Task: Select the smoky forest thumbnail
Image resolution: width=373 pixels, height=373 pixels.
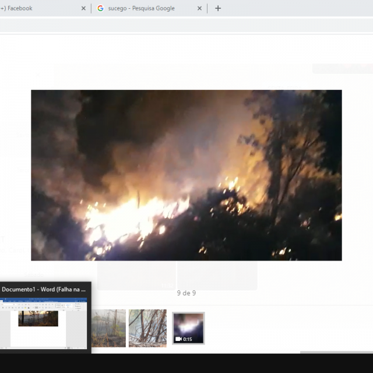Action: (109, 328)
